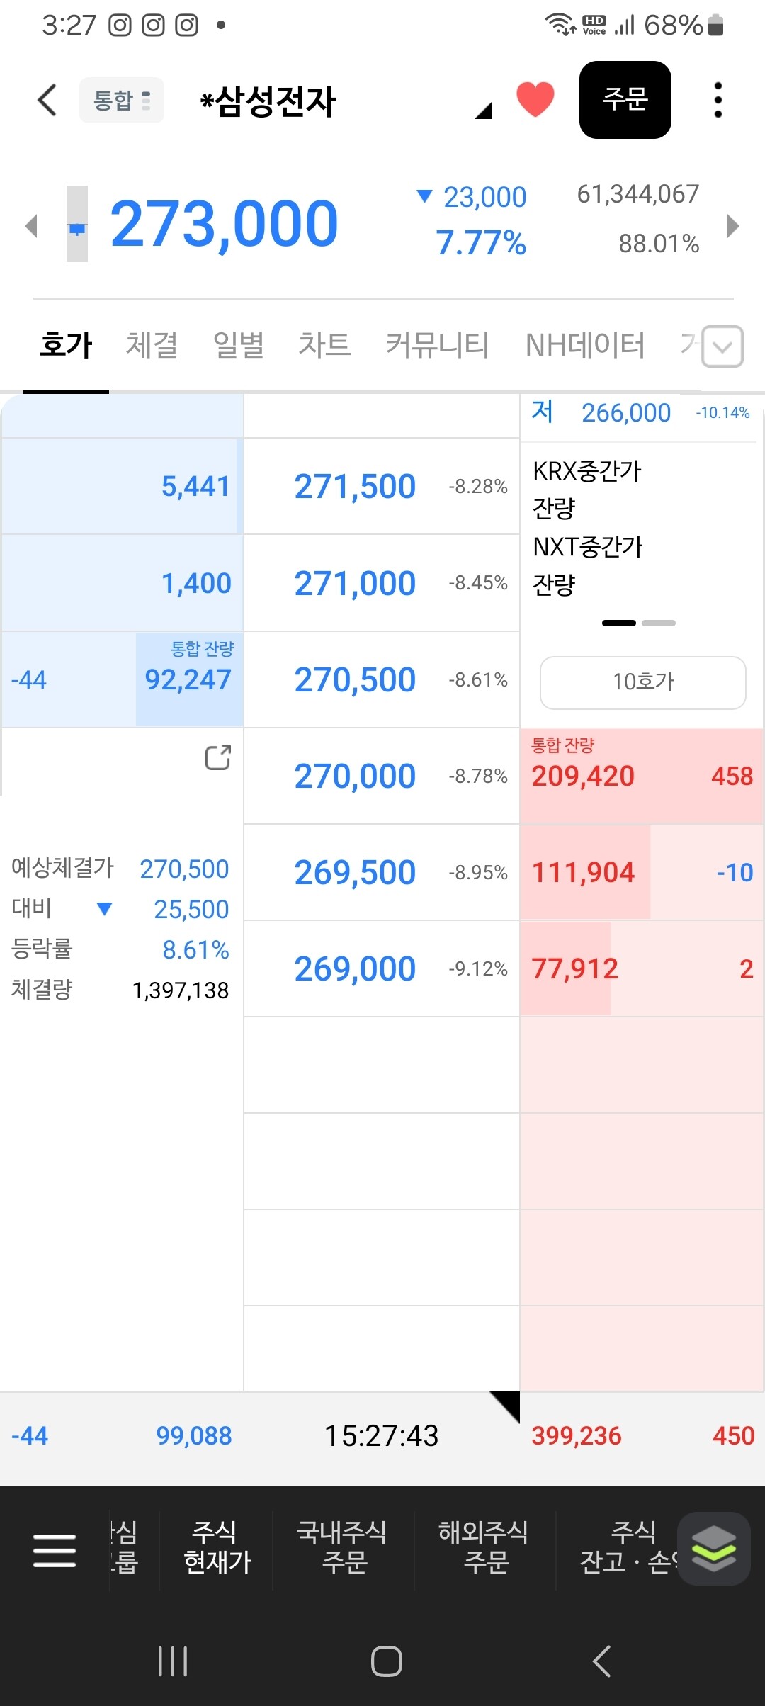The width and height of the screenshot is (765, 1706).
Task: Toggle the red heart favorite icon
Action: pyautogui.click(x=535, y=99)
